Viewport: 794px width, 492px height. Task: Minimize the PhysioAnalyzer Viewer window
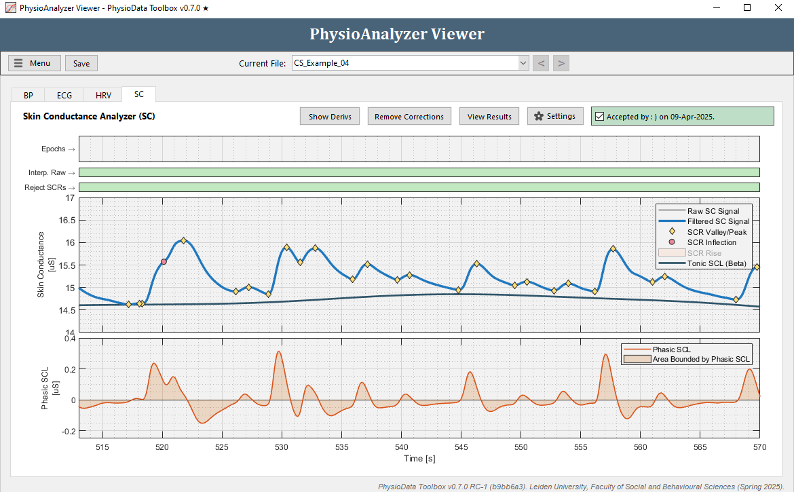coord(717,8)
